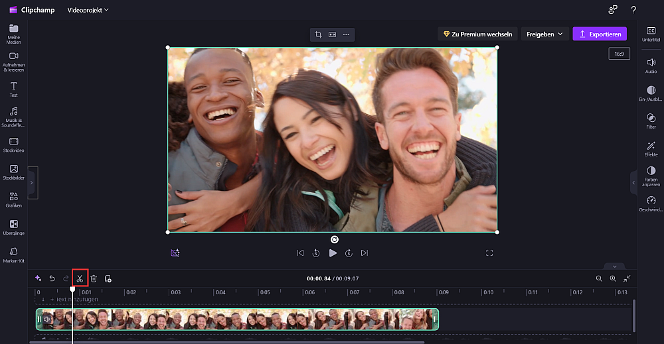Toggle the 16:9 aspect ratio selector
The width and height of the screenshot is (664, 344).
click(x=619, y=54)
